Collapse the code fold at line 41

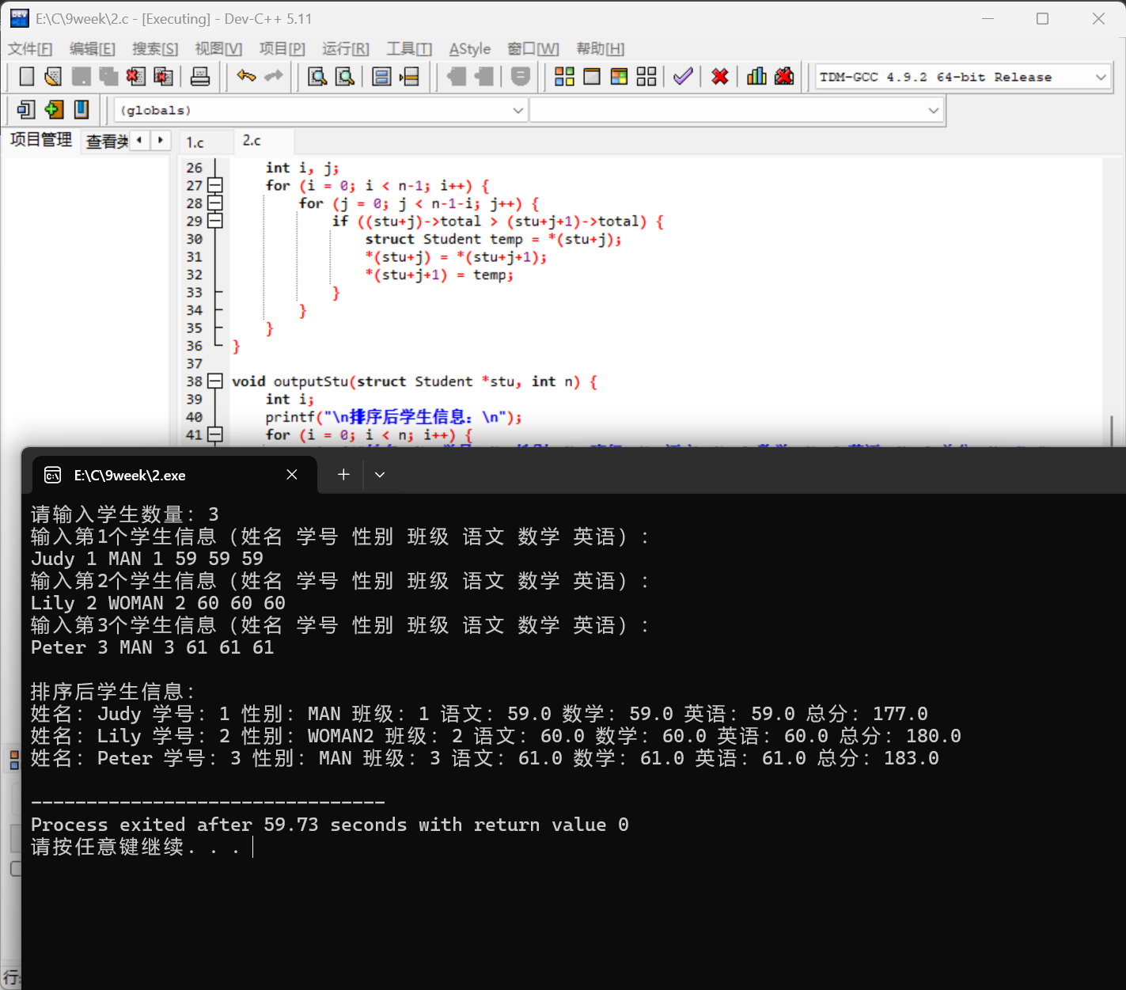point(215,434)
